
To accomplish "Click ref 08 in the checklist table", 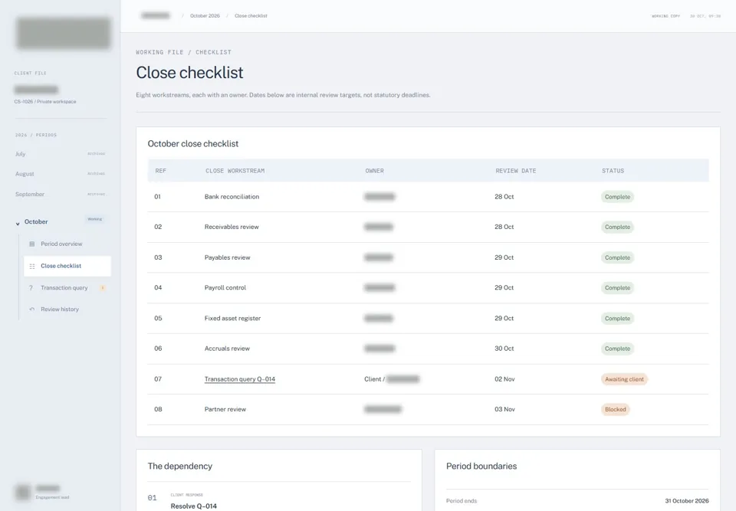I will point(158,409).
